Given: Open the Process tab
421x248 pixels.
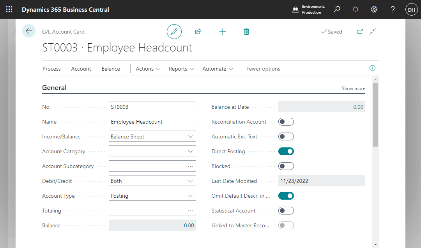Looking at the screenshot, I should pos(51,69).
